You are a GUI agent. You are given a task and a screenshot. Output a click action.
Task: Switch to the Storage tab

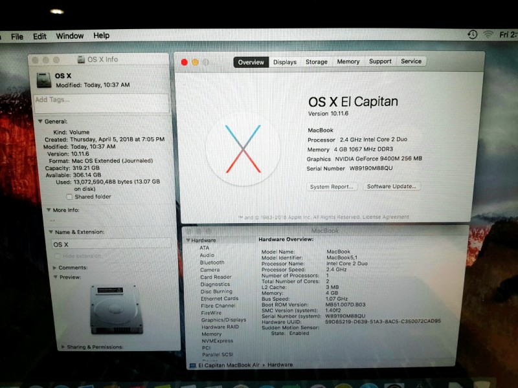[x=316, y=61]
